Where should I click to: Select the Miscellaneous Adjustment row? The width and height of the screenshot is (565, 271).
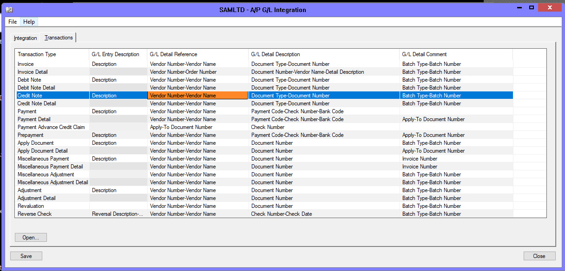tap(264, 174)
